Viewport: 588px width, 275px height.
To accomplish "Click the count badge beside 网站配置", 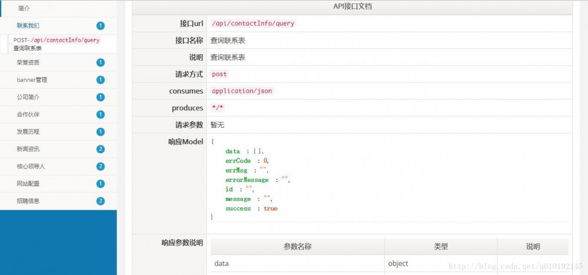I will pos(100,184).
